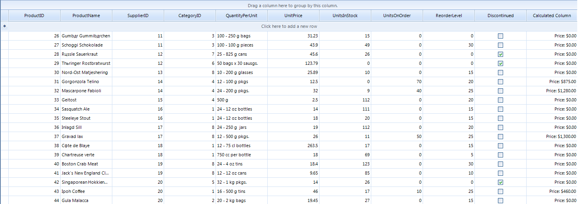Check Discontinued for Boston Crab Meat

click(500, 164)
